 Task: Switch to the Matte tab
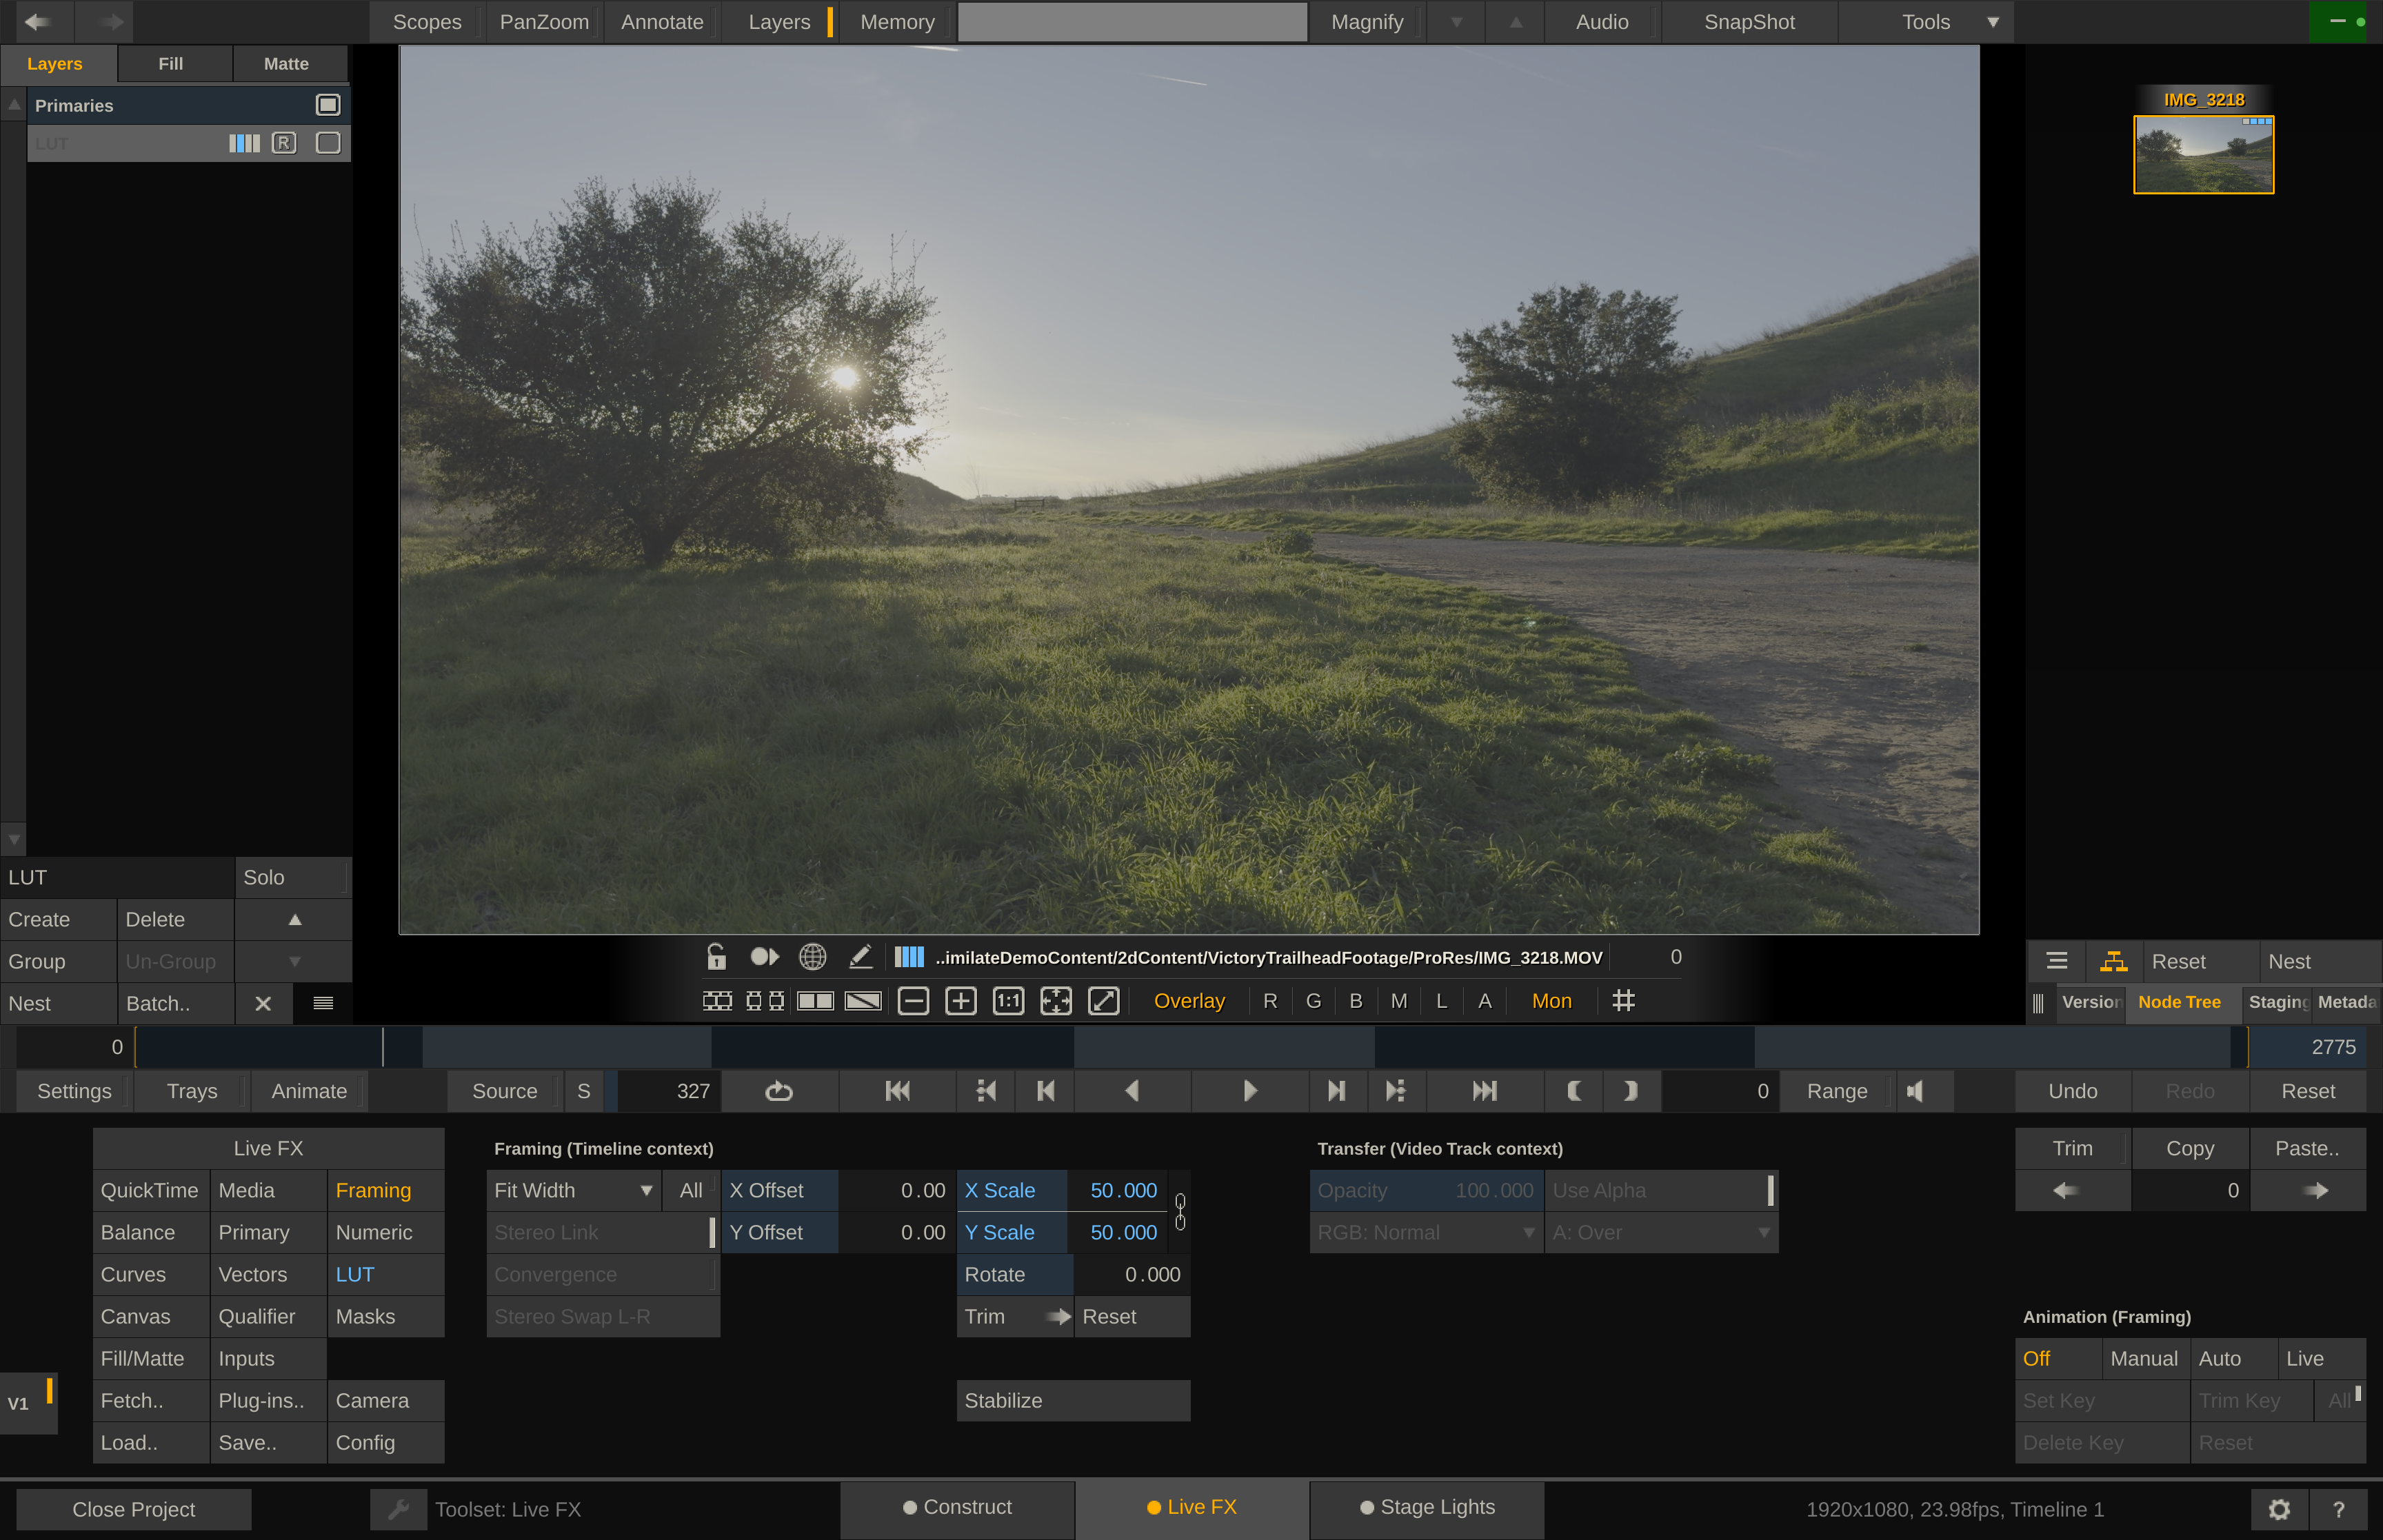[x=286, y=64]
